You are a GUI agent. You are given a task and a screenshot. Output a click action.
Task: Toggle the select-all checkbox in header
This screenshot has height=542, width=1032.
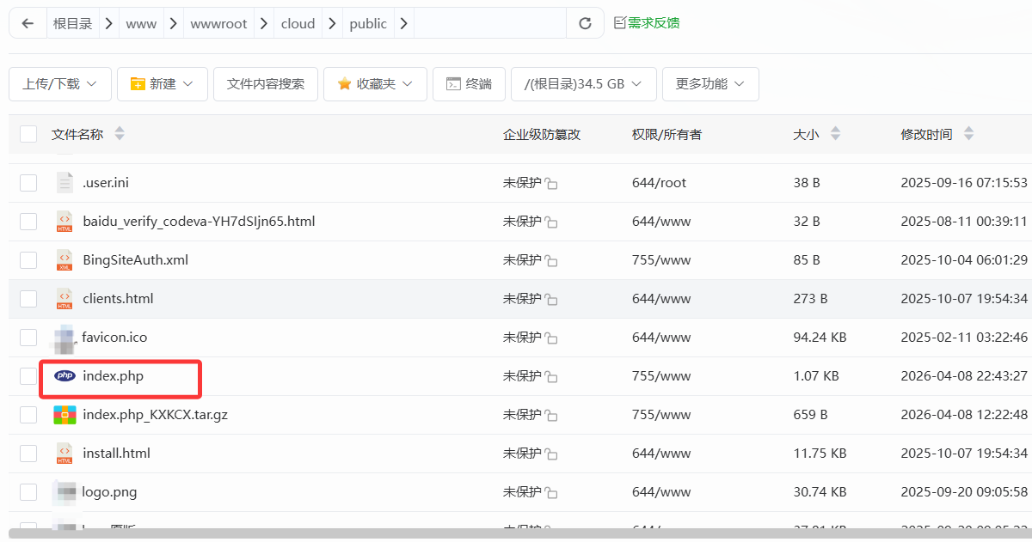pyautogui.click(x=28, y=134)
